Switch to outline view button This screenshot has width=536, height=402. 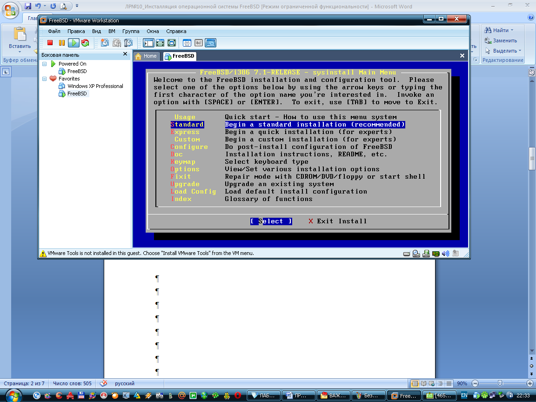point(440,383)
